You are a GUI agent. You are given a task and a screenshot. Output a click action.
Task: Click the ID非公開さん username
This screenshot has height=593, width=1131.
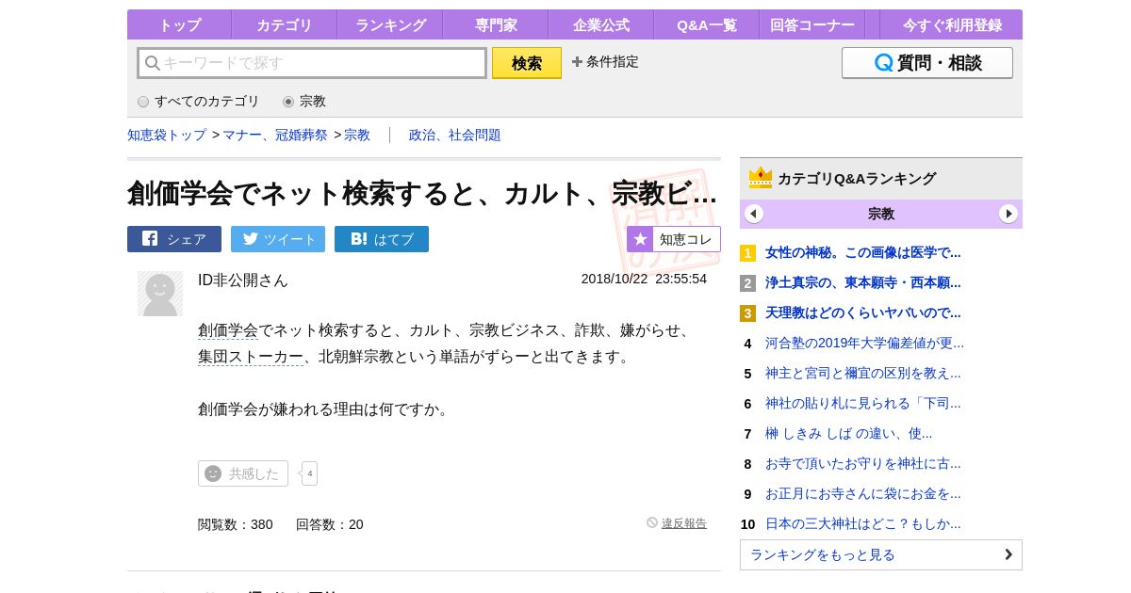(x=243, y=280)
